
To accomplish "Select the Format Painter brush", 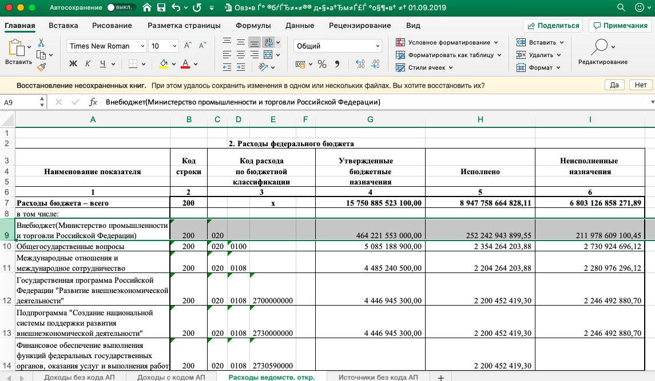I will click(x=41, y=67).
